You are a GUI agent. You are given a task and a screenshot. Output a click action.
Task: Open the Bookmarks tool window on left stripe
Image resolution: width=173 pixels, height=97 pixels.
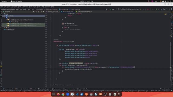point(1,73)
